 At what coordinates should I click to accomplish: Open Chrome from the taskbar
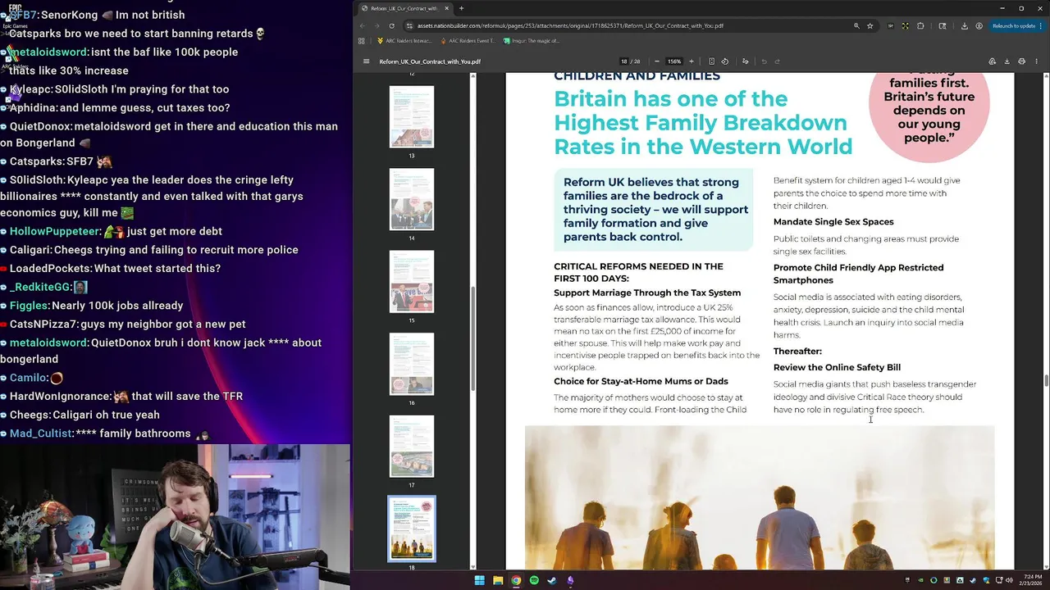pos(516,580)
